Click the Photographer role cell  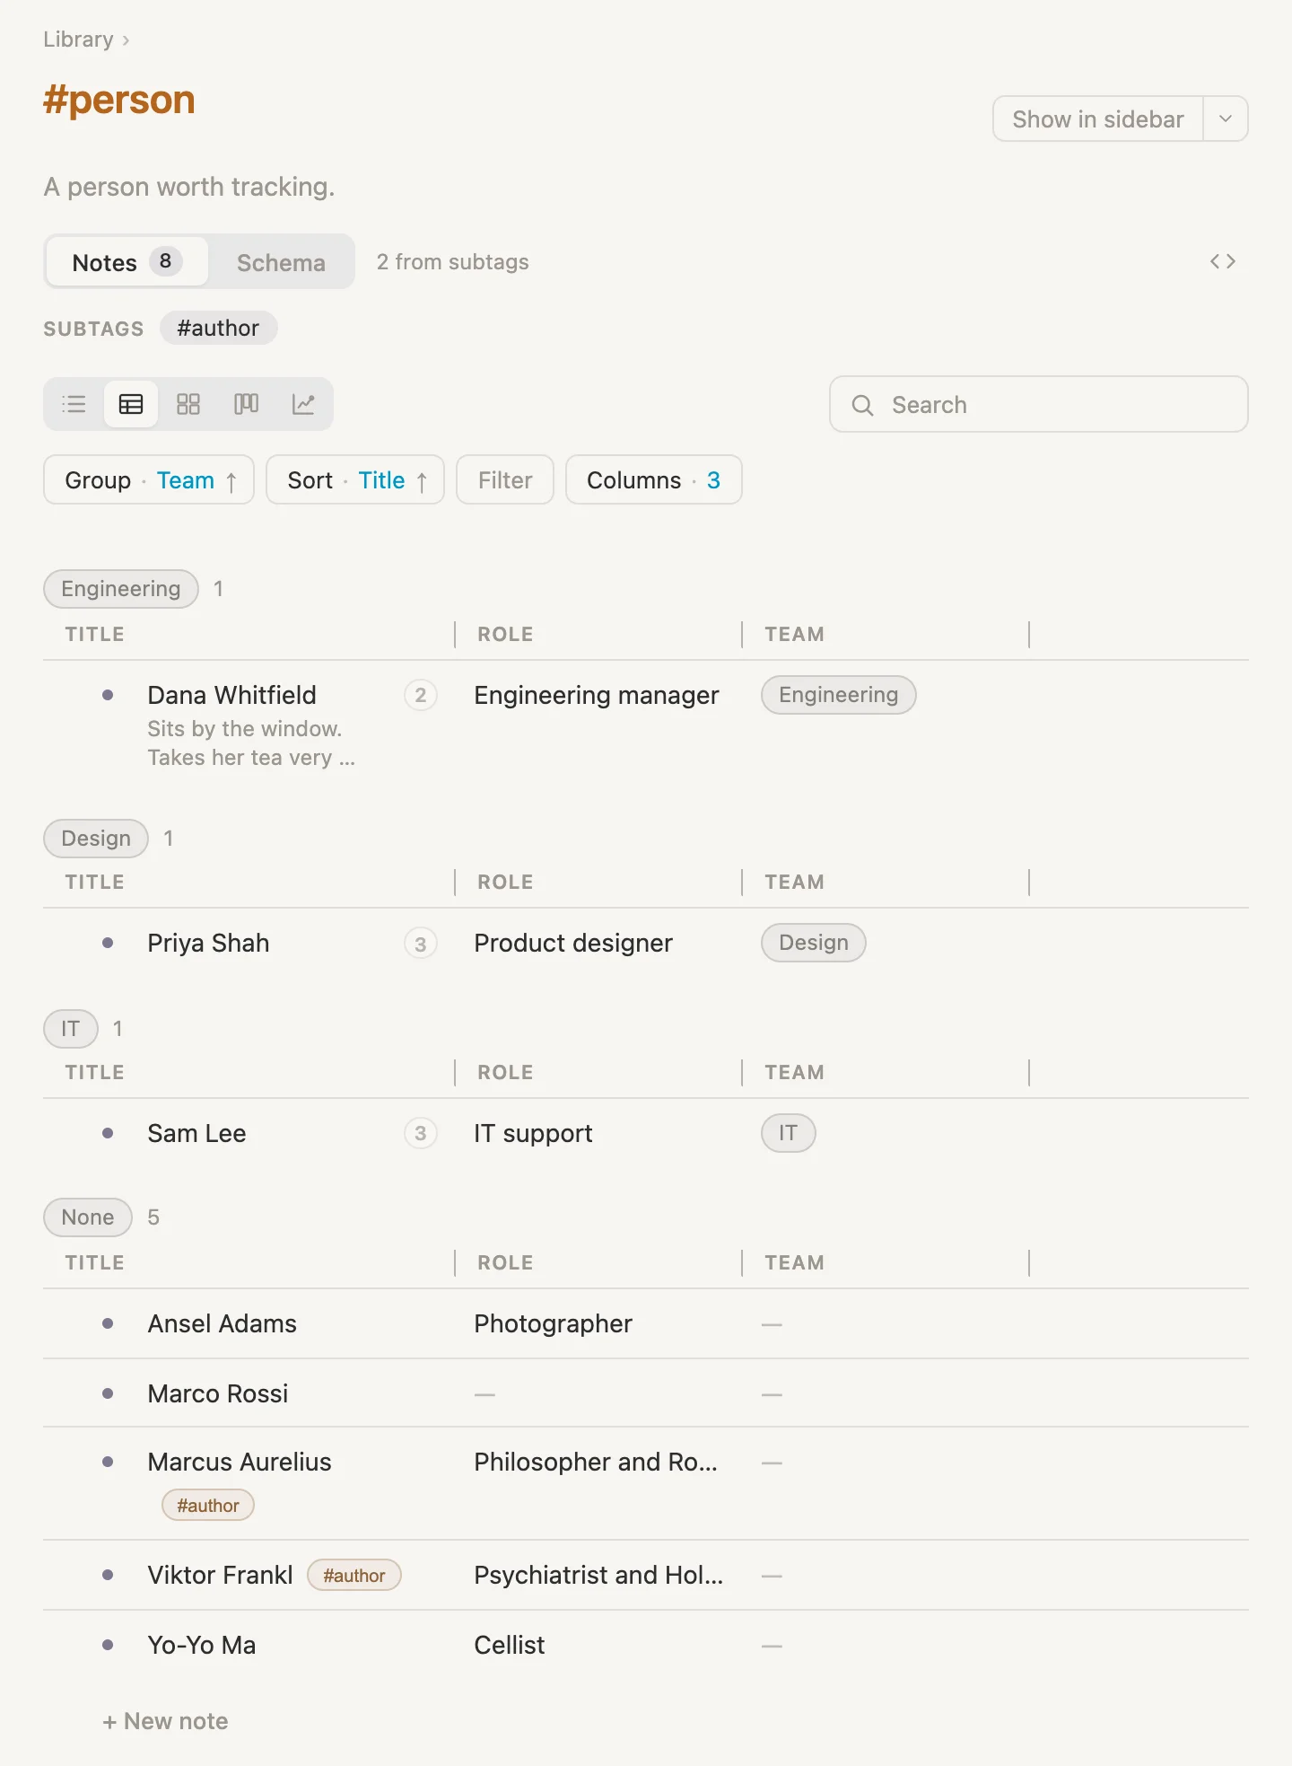click(x=554, y=1323)
